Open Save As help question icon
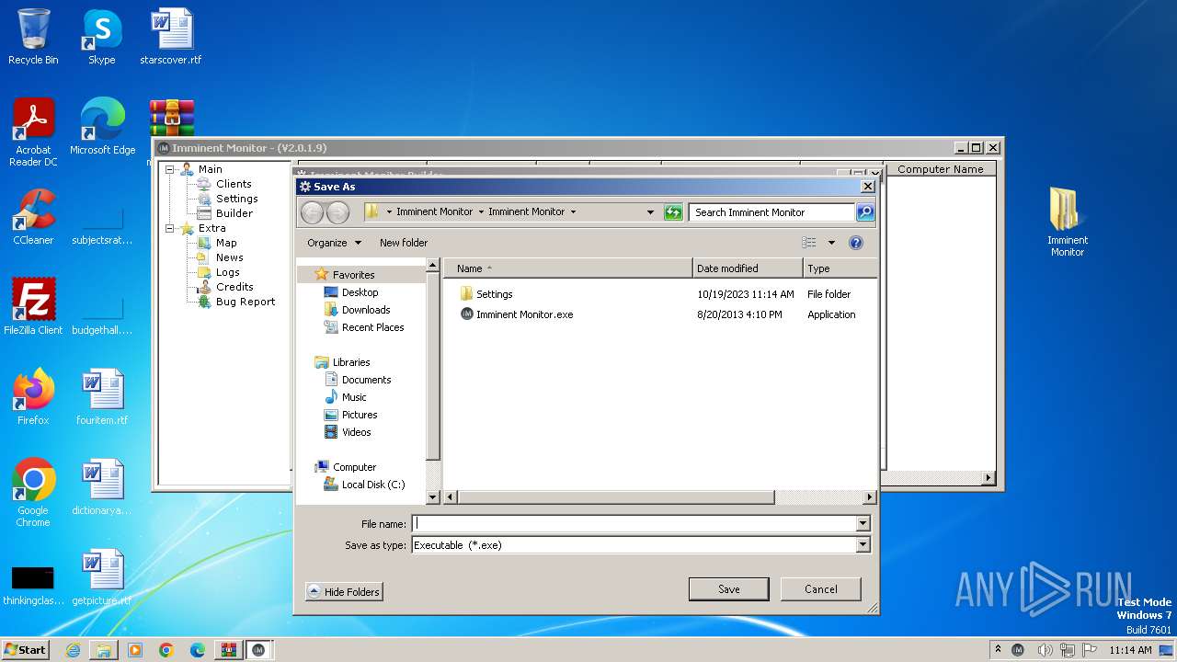Screen dimensions: 1177x662 point(856,243)
